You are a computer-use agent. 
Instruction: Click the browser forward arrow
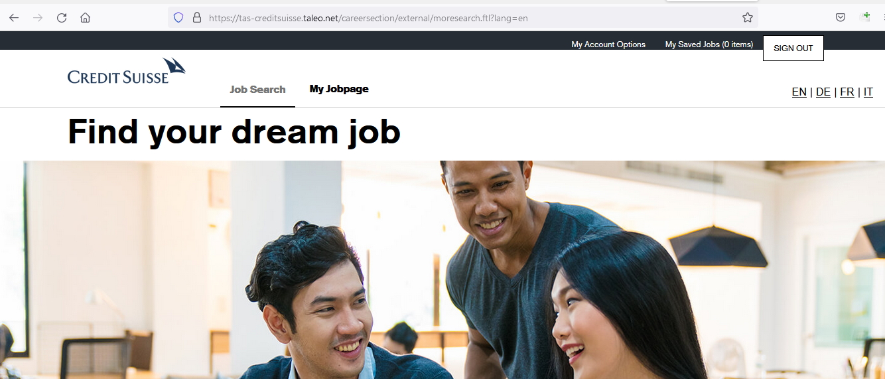(38, 18)
